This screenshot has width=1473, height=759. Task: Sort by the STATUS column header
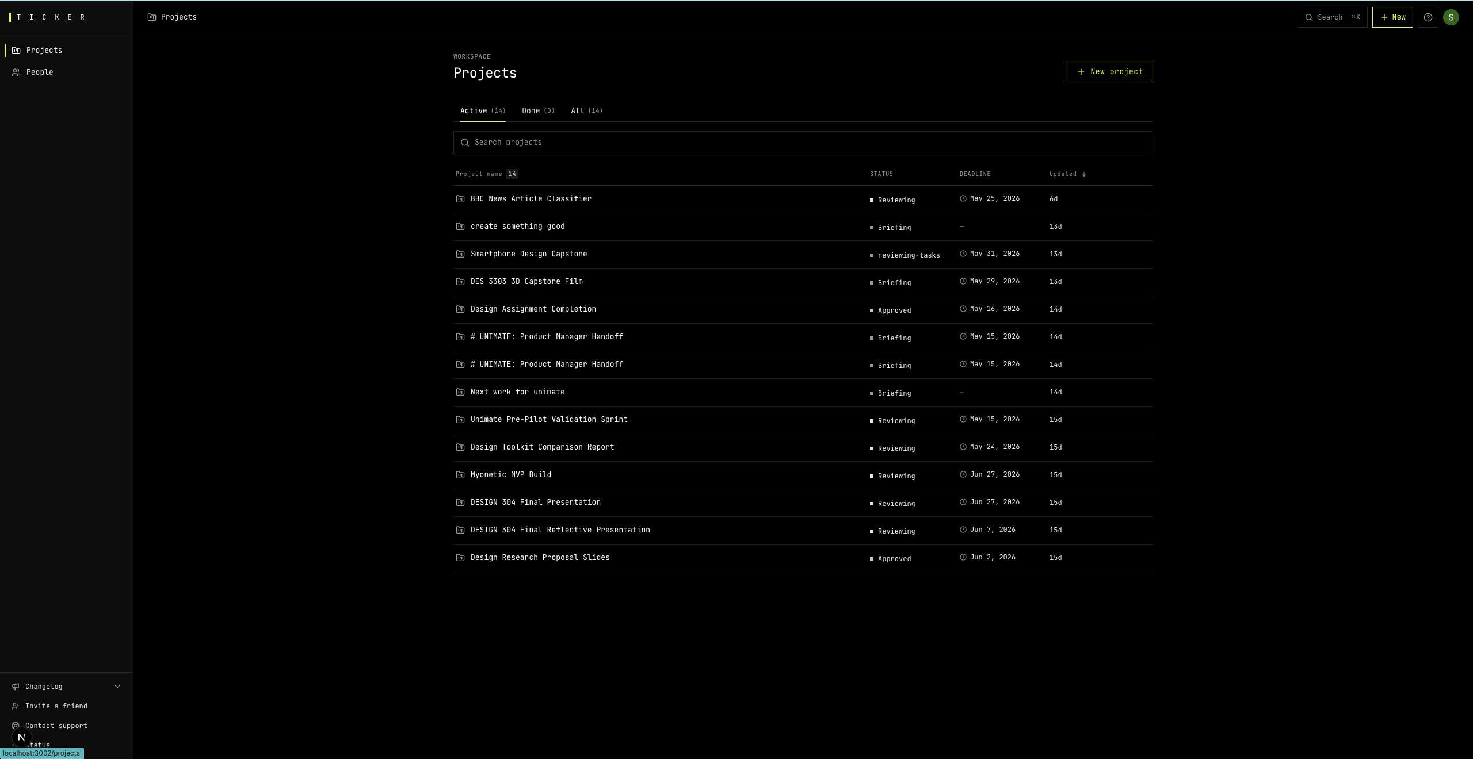(881, 174)
